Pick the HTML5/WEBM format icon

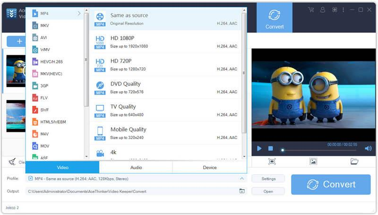35,122
